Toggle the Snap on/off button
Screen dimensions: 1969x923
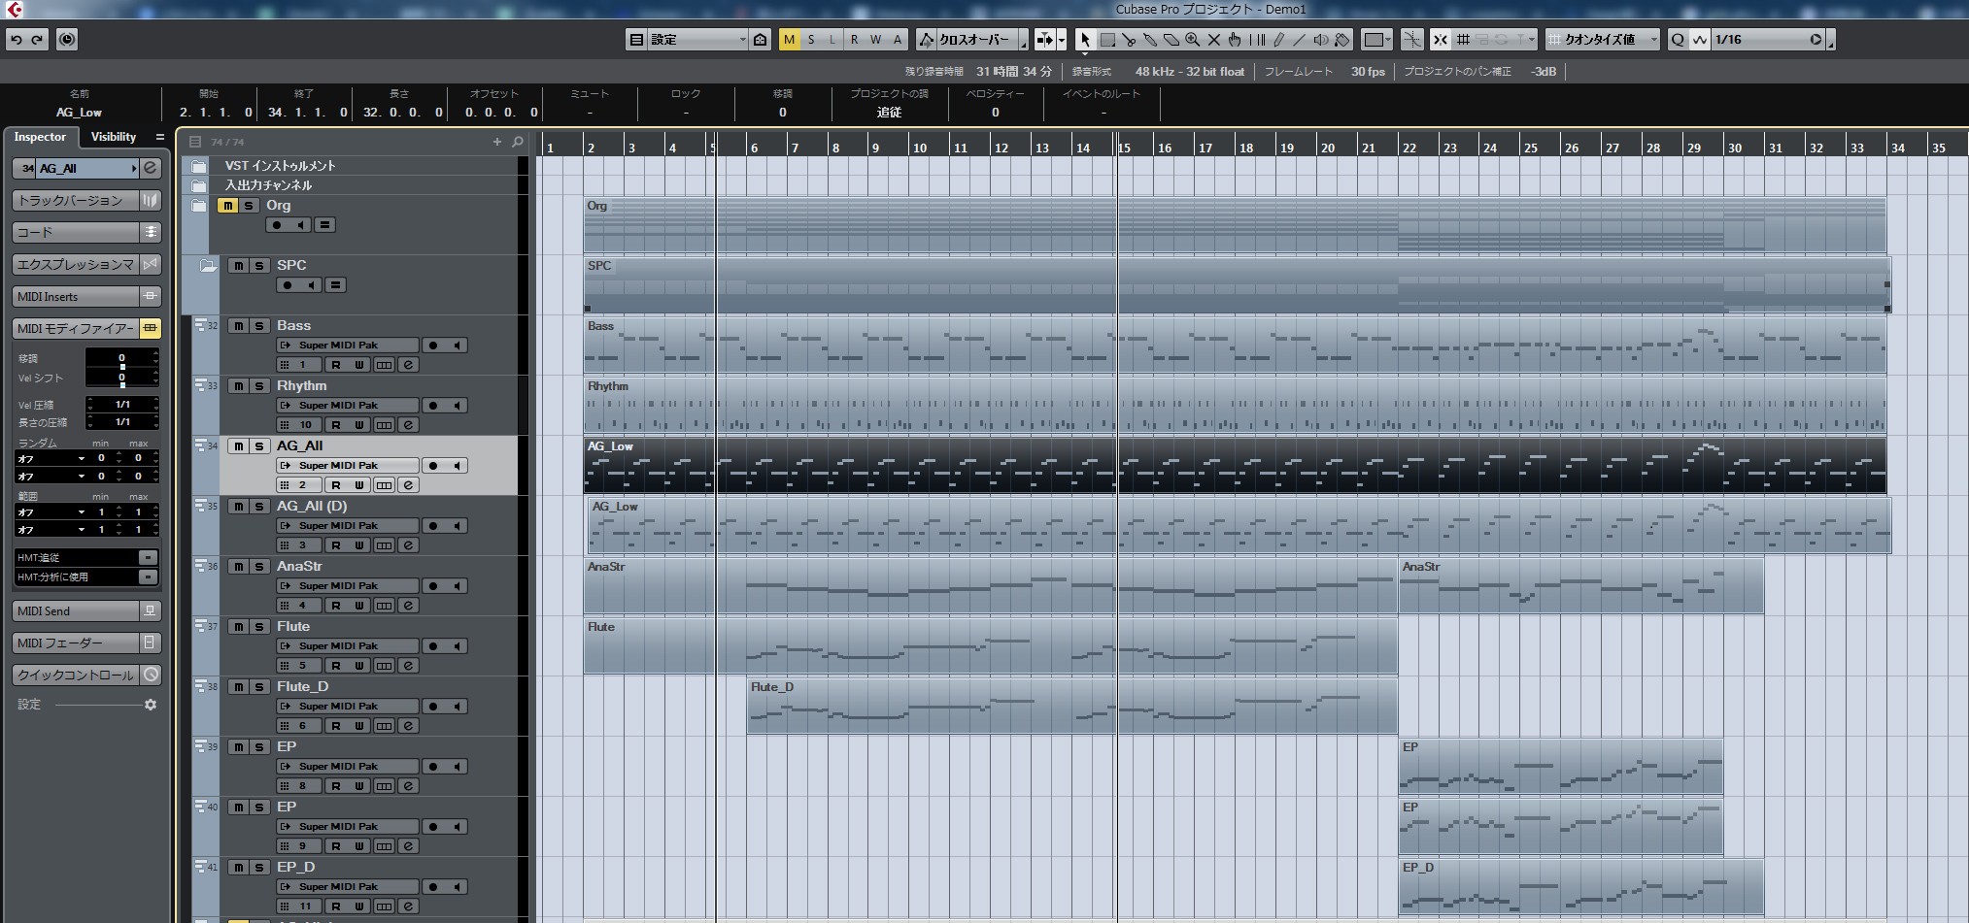[x=1441, y=40]
